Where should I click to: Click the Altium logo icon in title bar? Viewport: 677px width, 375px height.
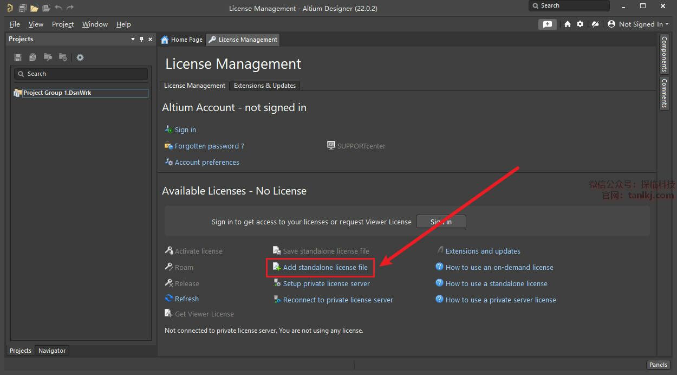(x=9, y=8)
